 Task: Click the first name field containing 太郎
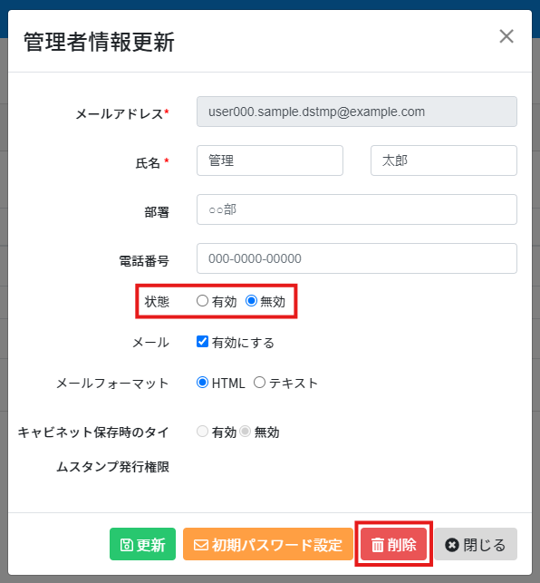(x=444, y=160)
